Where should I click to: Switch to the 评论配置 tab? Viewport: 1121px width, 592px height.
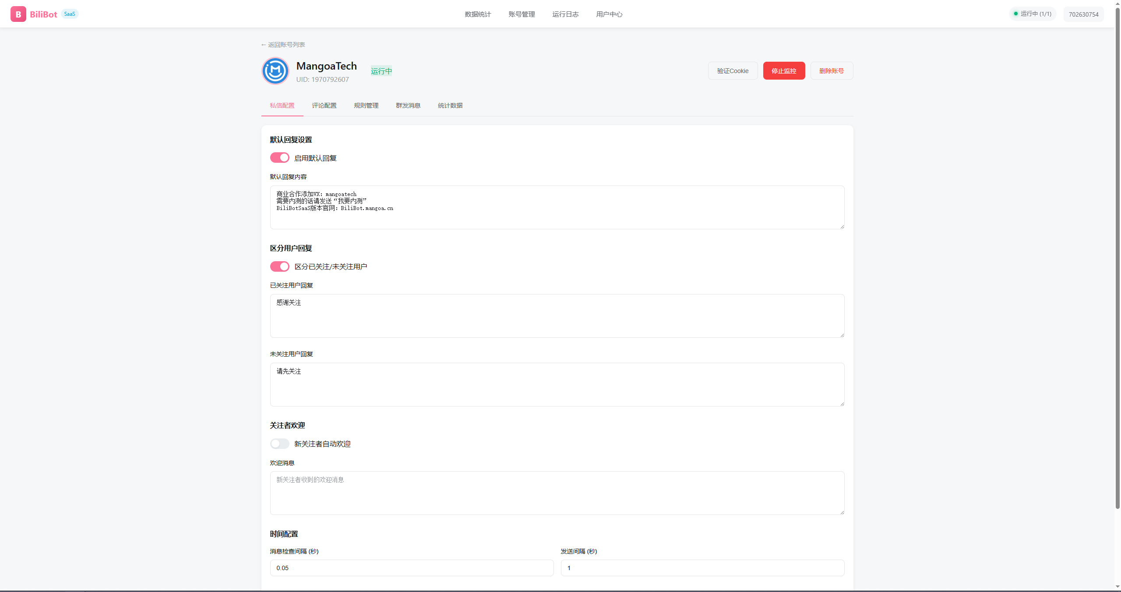324,105
